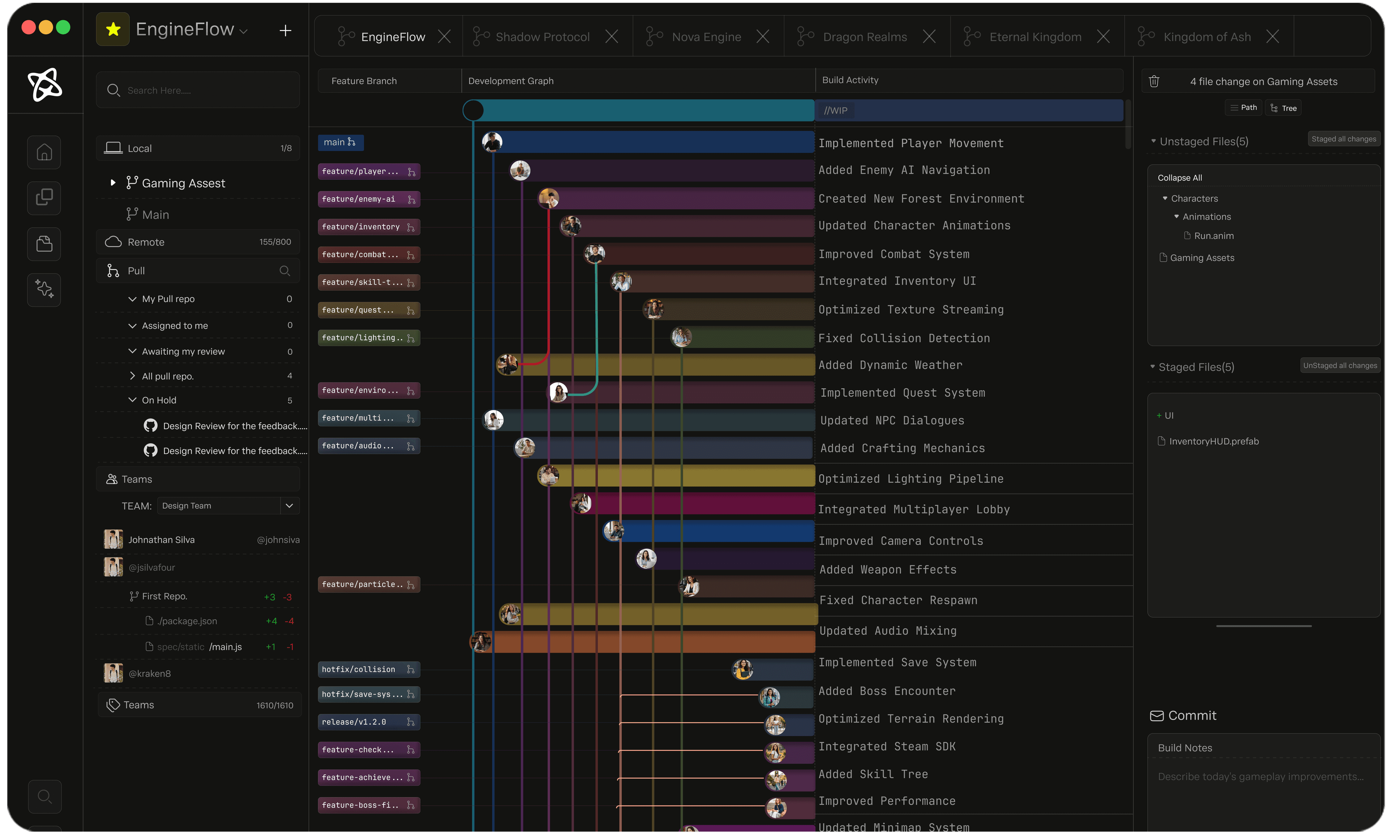The width and height of the screenshot is (1388, 833).
Task: Click UnStaged all changes button
Action: [x=1340, y=366]
